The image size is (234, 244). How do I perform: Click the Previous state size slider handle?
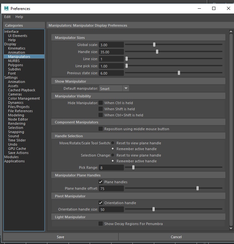coord(179,73)
